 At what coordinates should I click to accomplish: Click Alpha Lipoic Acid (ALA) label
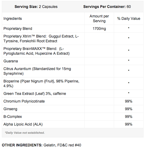pos(23,124)
